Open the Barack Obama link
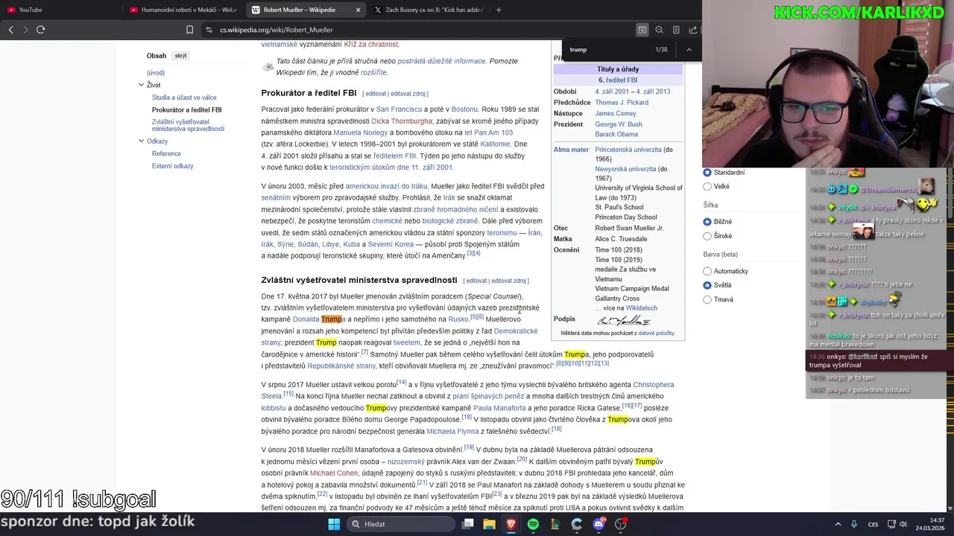Screen dimensions: 954x536 [x=616, y=135]
